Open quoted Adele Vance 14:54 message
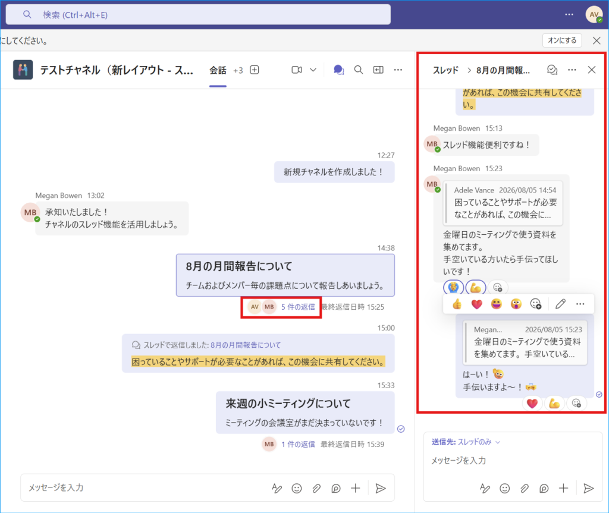This screenshot has width=609, height=513. pyautogui.click(x=503, y=203)
